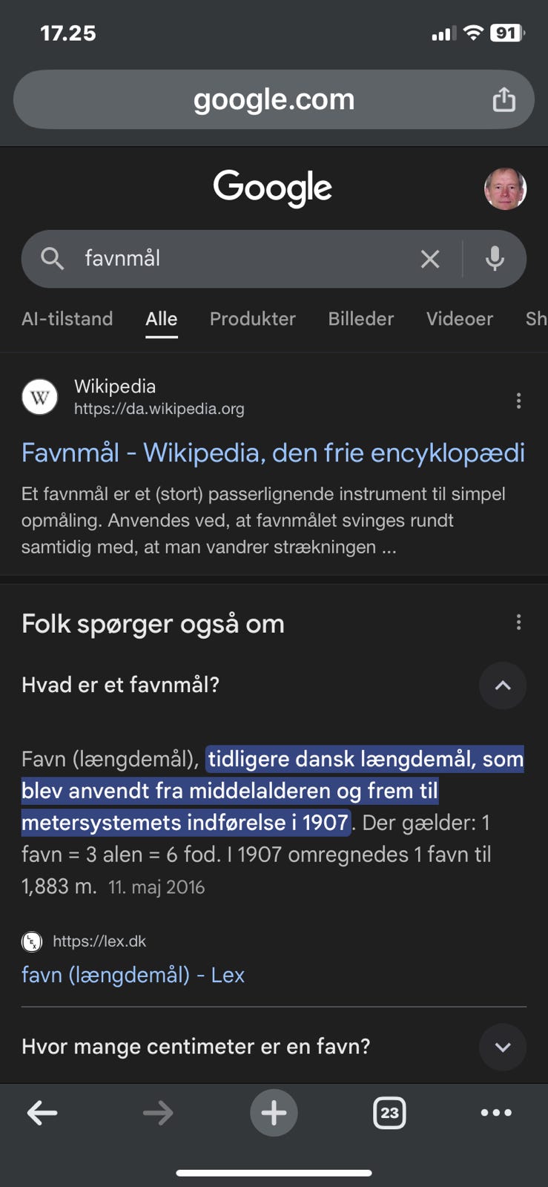Switch to the AI-tilstand tab
This screenshot has height=1187, width=548.
click(x=67, y=319)
